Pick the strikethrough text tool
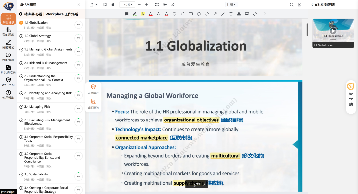The height and width of the screenshot is (194, 358). click(x=158, y=14)
